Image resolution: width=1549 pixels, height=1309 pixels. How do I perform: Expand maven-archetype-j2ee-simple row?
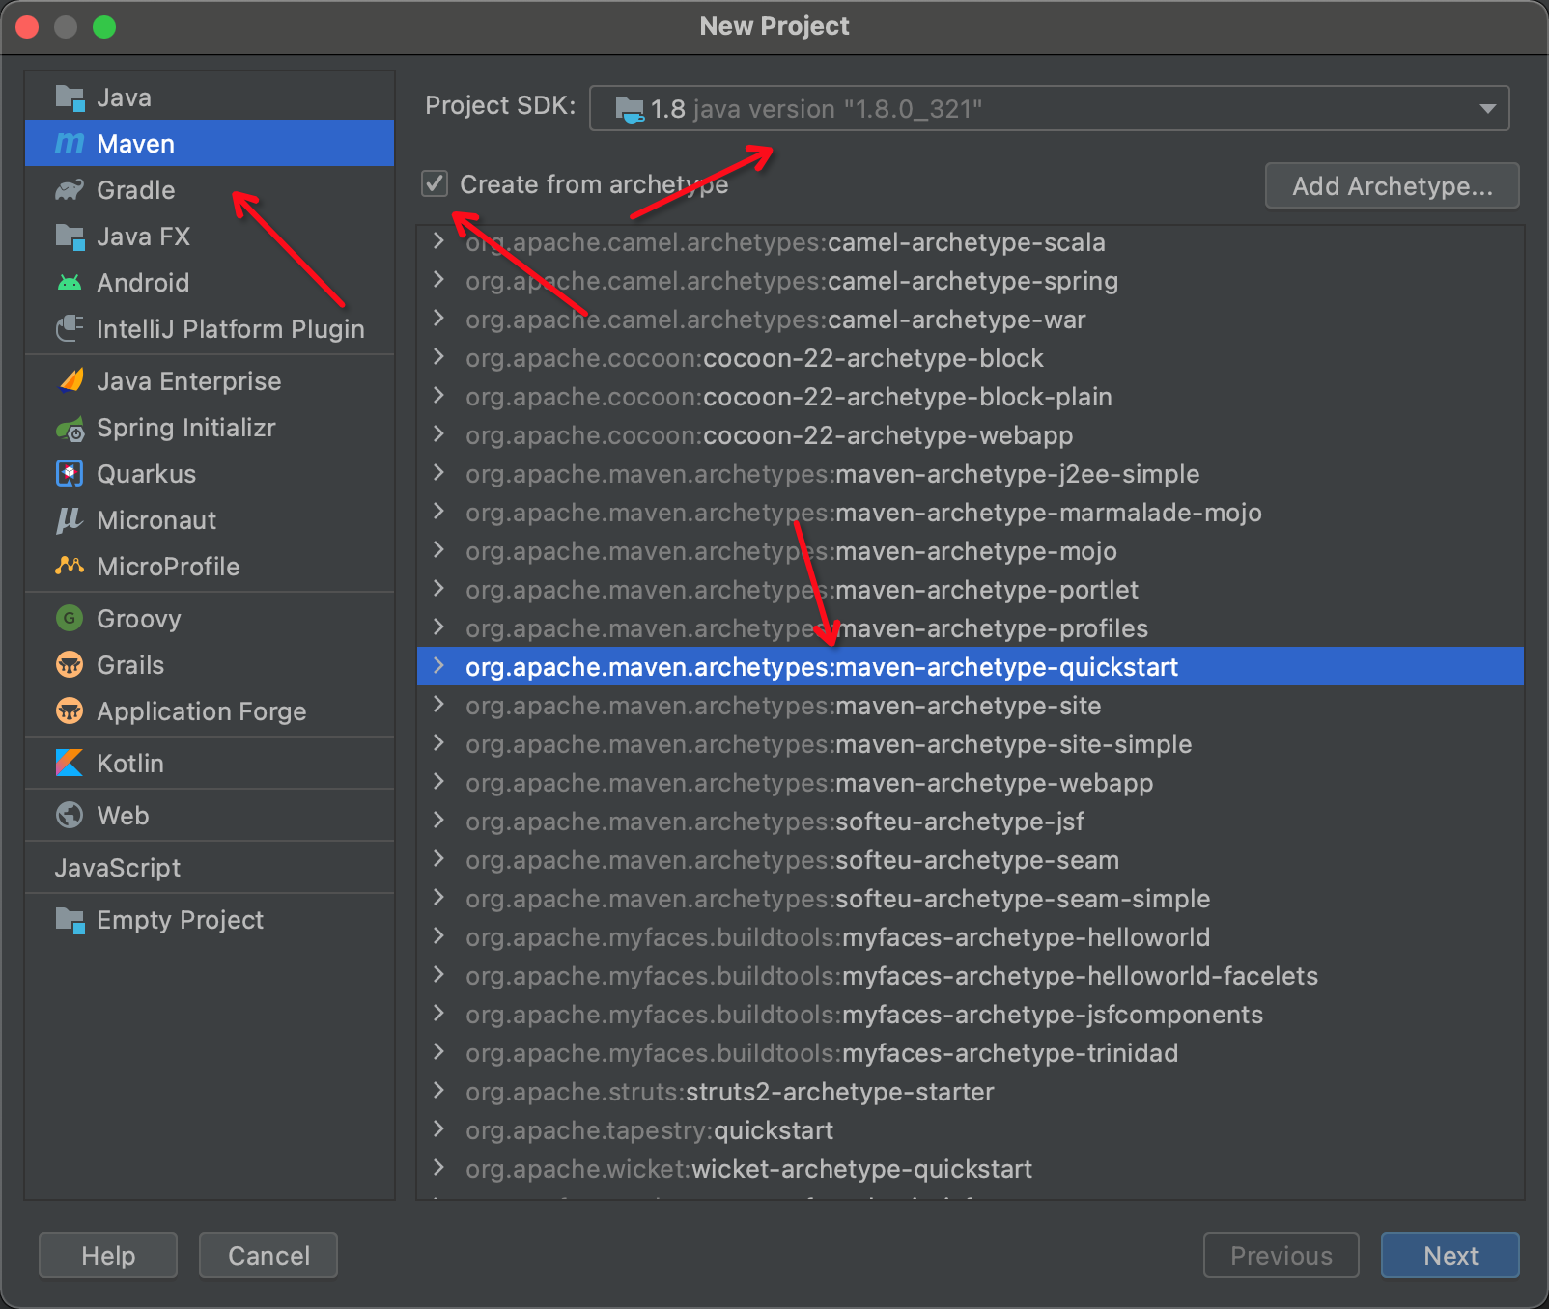point(438,473)
